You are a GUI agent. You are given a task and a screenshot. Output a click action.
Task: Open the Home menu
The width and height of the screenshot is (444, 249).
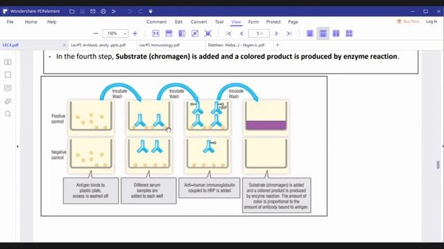[x=31, y=21]
